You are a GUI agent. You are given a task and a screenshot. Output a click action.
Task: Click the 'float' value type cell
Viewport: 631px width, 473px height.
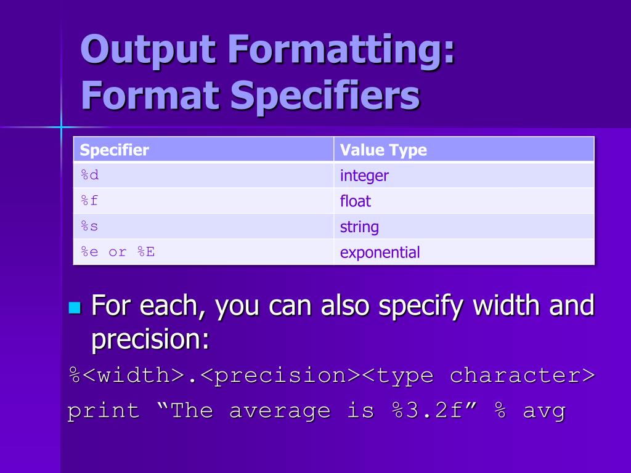tap(464, 200)
